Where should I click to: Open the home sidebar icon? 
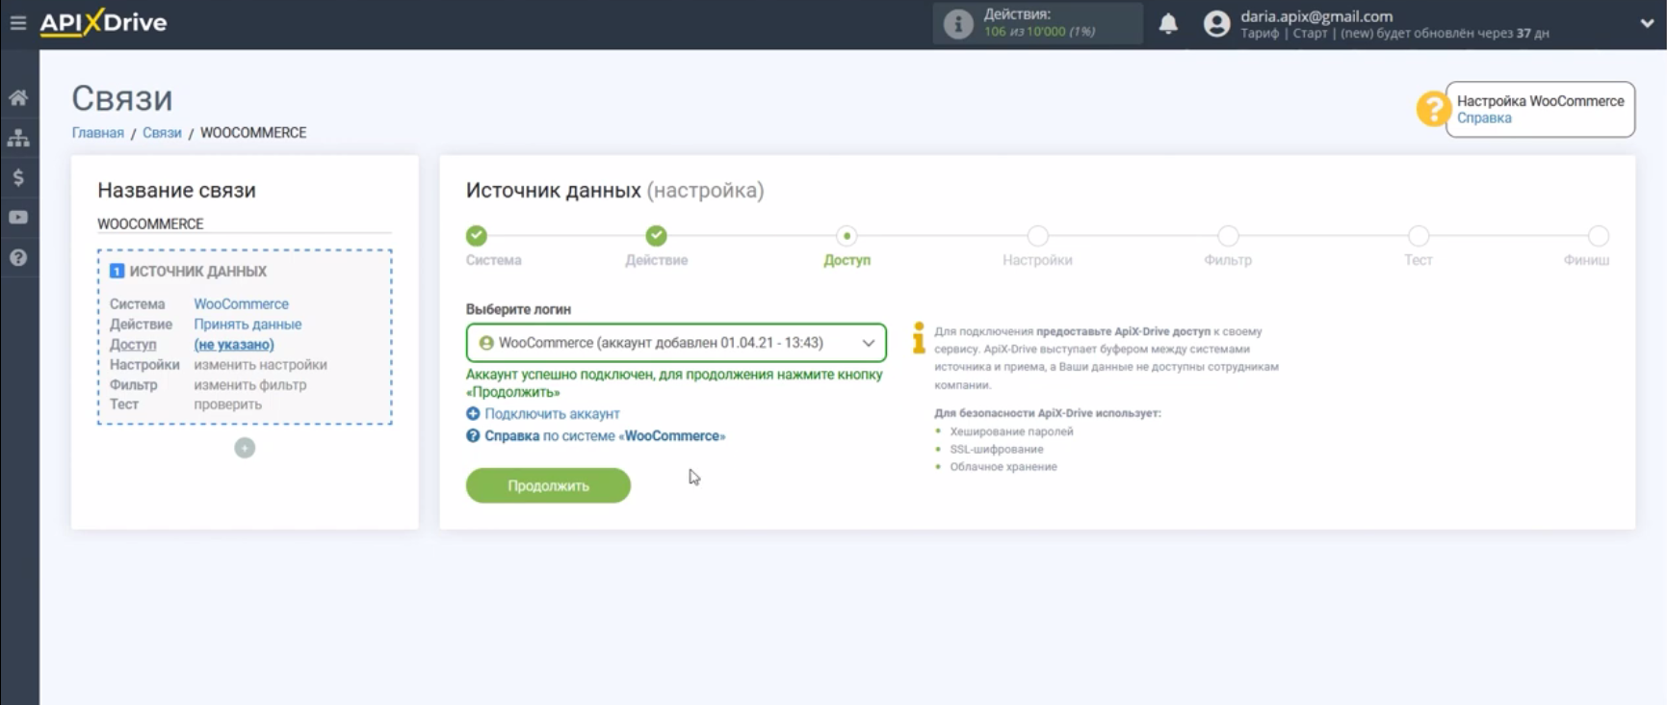tap(18, 97)
